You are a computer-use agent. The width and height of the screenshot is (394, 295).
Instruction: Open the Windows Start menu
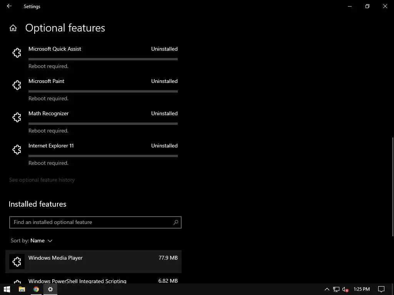tap(7, 289)
